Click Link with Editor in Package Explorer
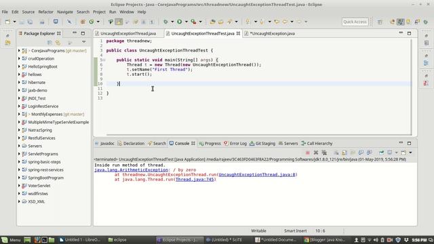The image size is (434, 244). point(58,42)
